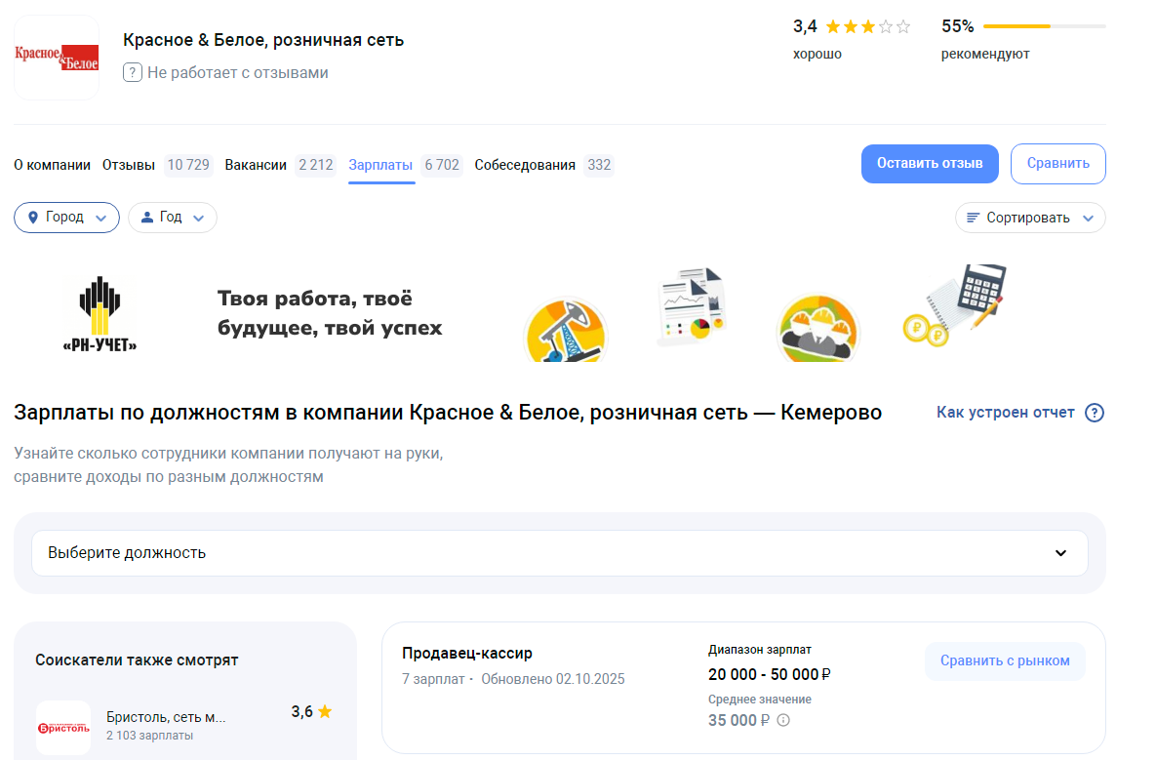Click the 'Твоя работа, твоё будущее, твой успех' banner text
Screen dimensions: 1156x760
coord(330,313)
